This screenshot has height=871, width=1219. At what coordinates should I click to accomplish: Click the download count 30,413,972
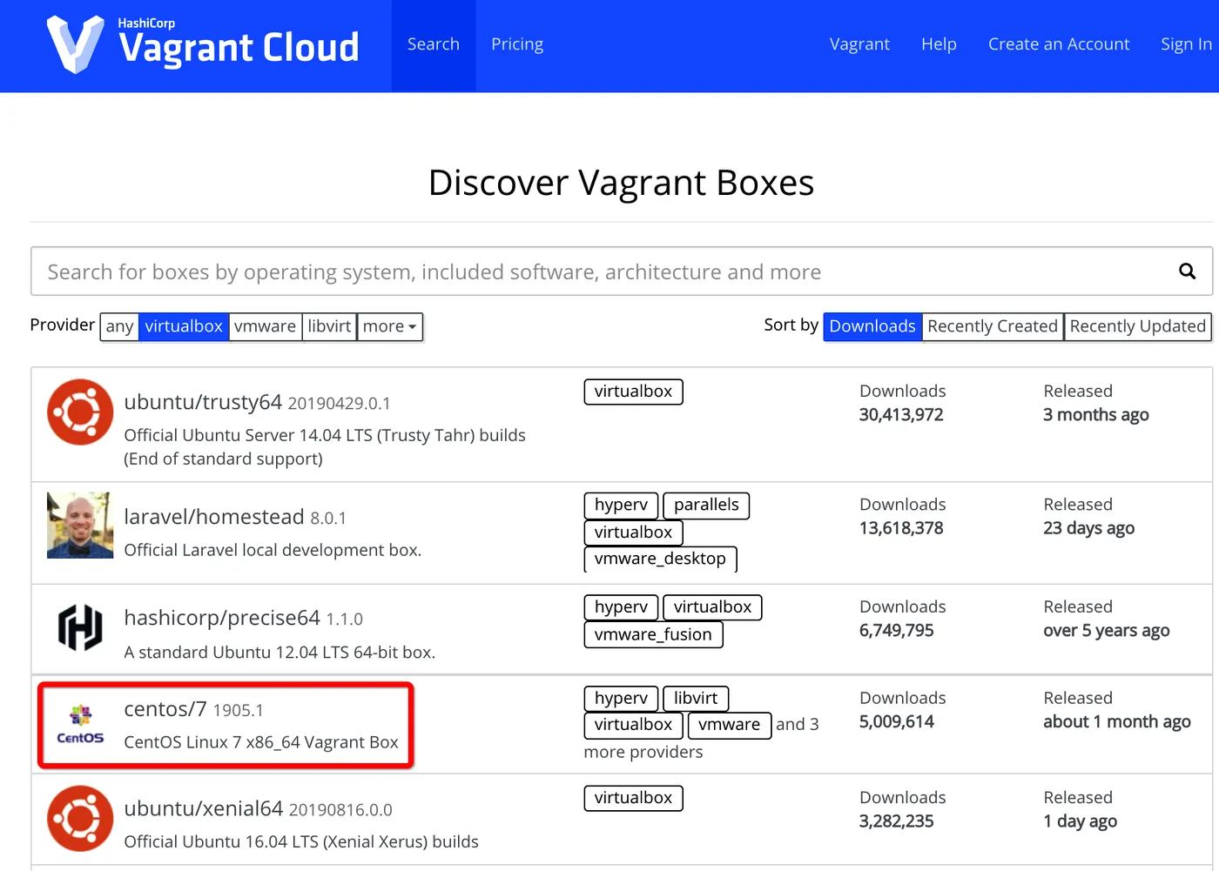901,415
